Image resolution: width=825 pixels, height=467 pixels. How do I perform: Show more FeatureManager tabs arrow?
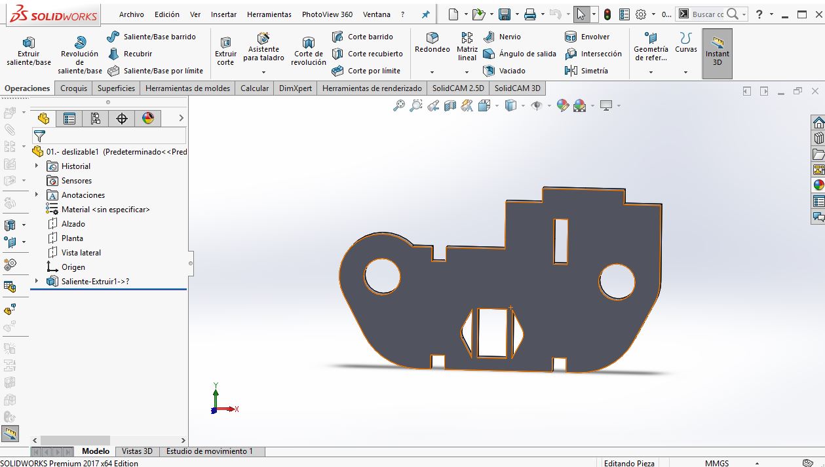click(x=182, y=119)
